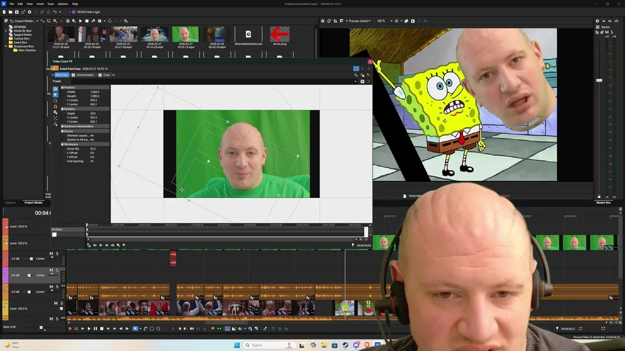Select the Chroma Keyer effect chain button
The height and width of the screenshot is (351, 625).
click(x=85, y=75)
